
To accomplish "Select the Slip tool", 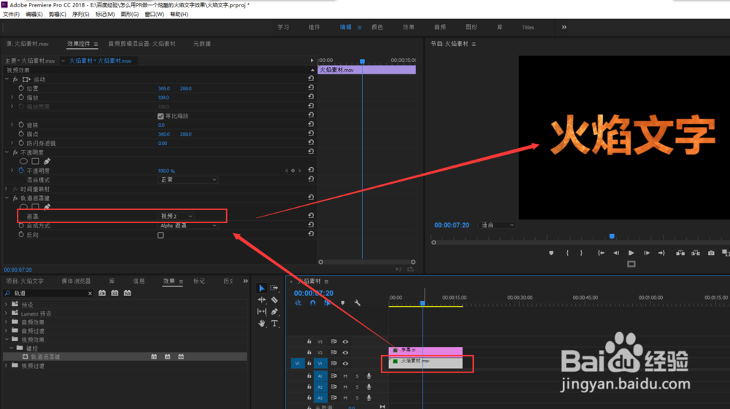I will point(261,311).
